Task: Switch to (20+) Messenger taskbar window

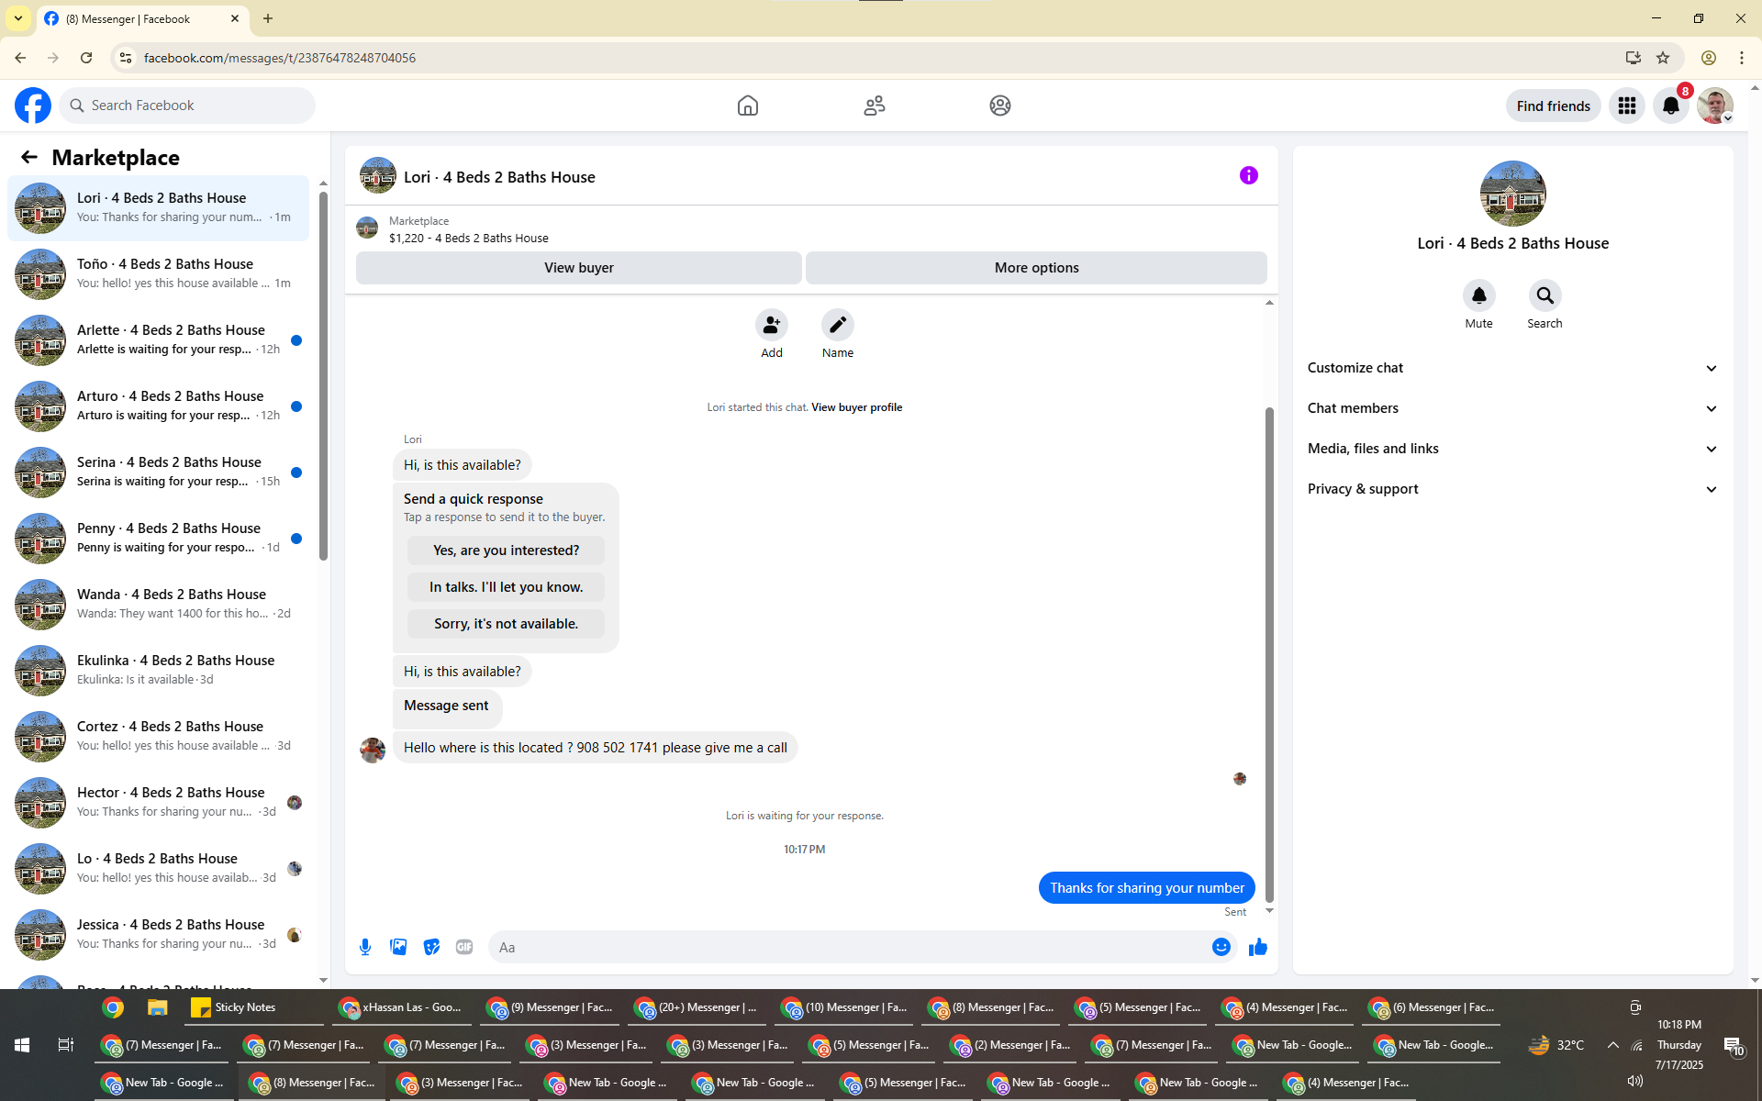Action: (698, 1007)
